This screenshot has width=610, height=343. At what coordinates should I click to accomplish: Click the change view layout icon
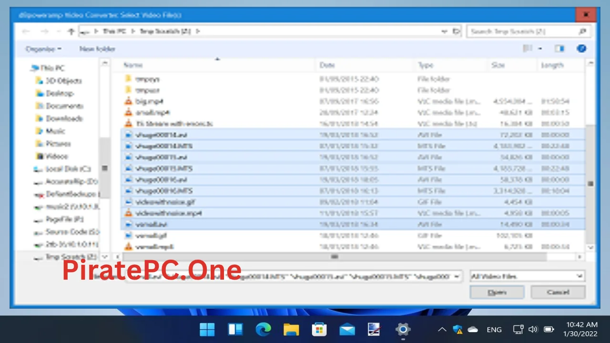[x=528, y=49]
